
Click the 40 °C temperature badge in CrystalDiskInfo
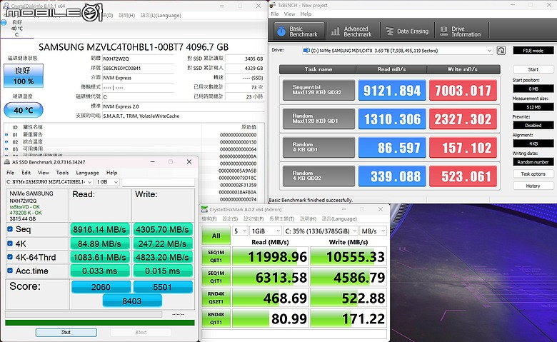[x=24, y=110]
